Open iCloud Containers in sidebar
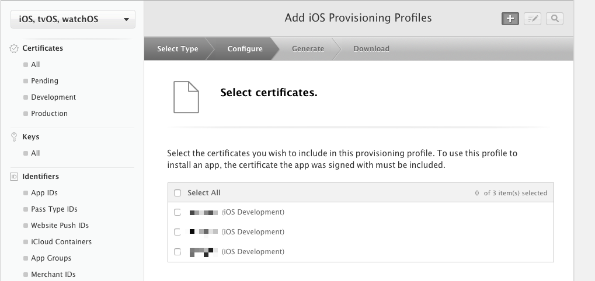This screenshot has width=595, height=281. (61, 241)
